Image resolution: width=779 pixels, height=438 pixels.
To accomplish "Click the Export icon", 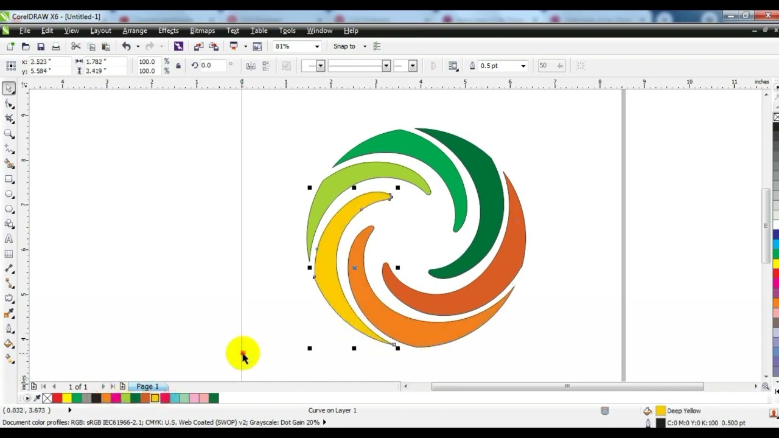I will [x=214, y=46].
